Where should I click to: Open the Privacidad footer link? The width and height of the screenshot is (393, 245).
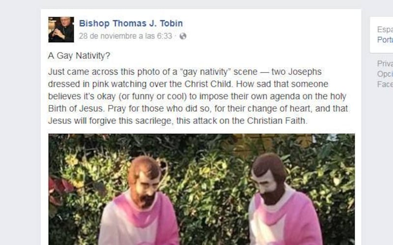(x=385, y=63)
